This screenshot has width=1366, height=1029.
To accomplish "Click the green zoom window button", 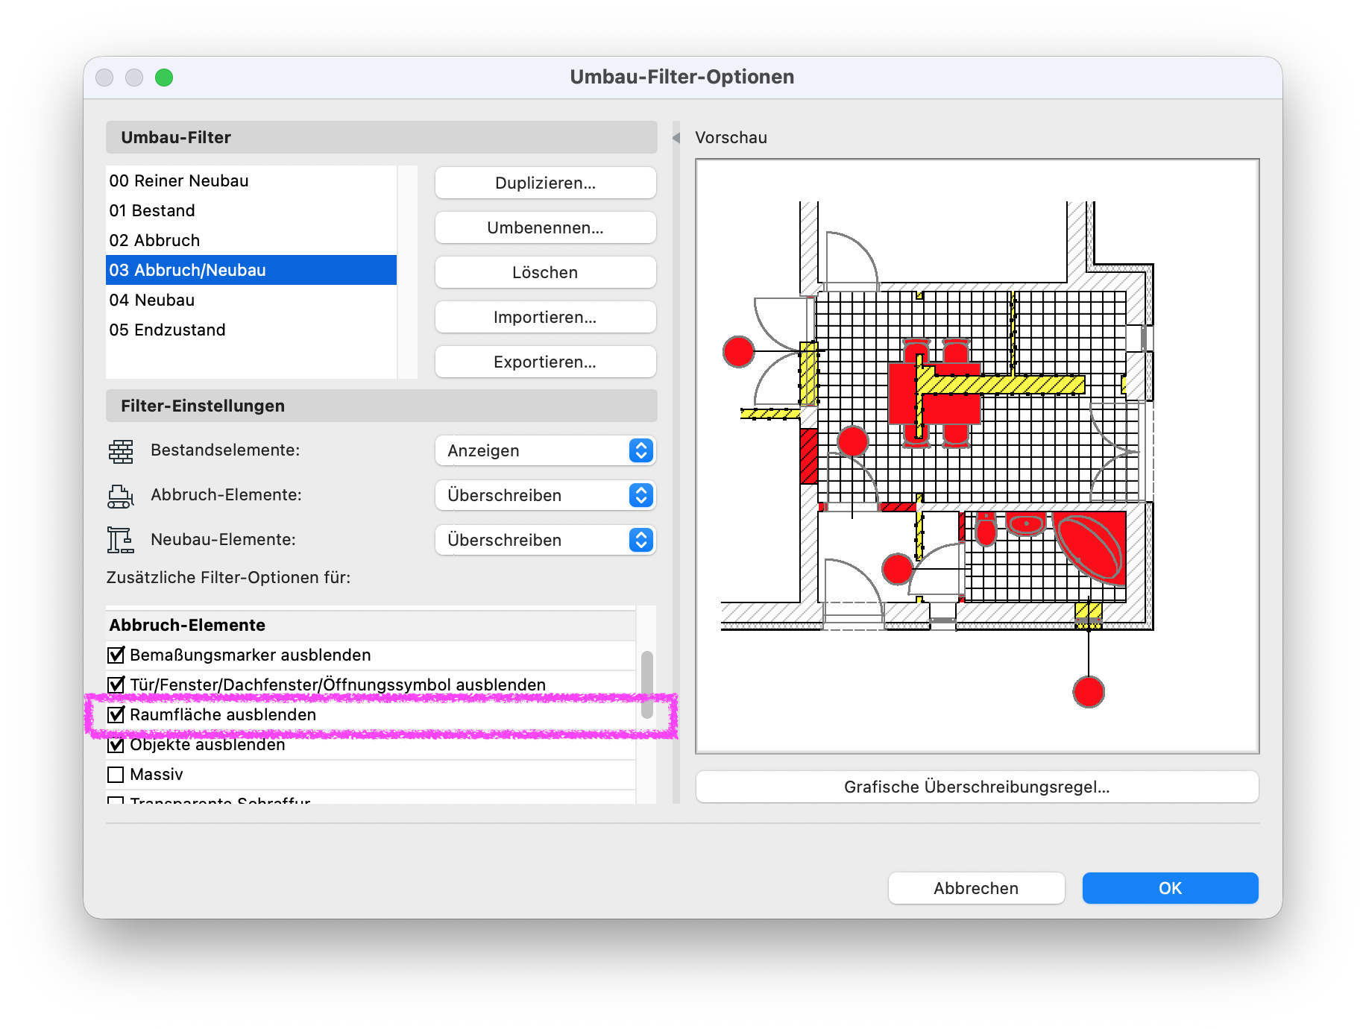I will click(x=164, y=78).
